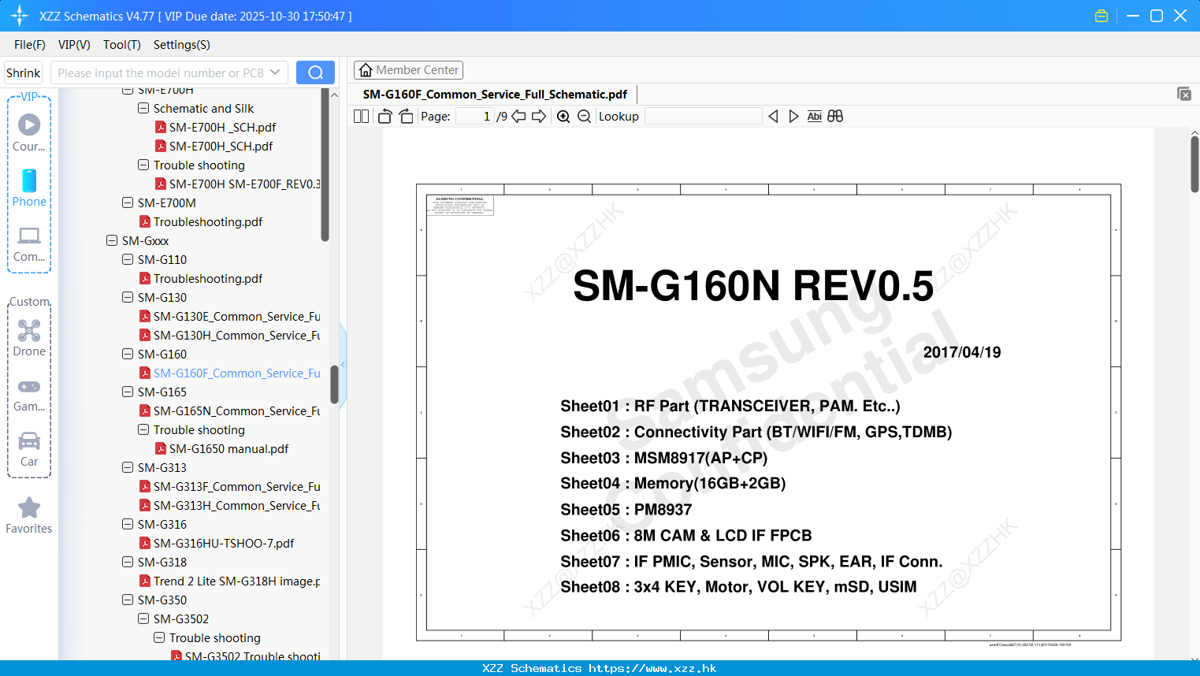The height and width of the screenshot is (676, 1200).
Task: Zoom in on the schematic
Action: tap(563, 117)
